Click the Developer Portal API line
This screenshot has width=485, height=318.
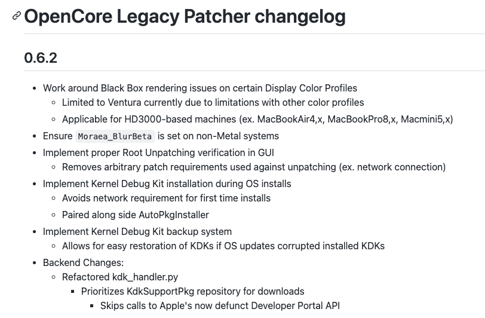point(220,305)
